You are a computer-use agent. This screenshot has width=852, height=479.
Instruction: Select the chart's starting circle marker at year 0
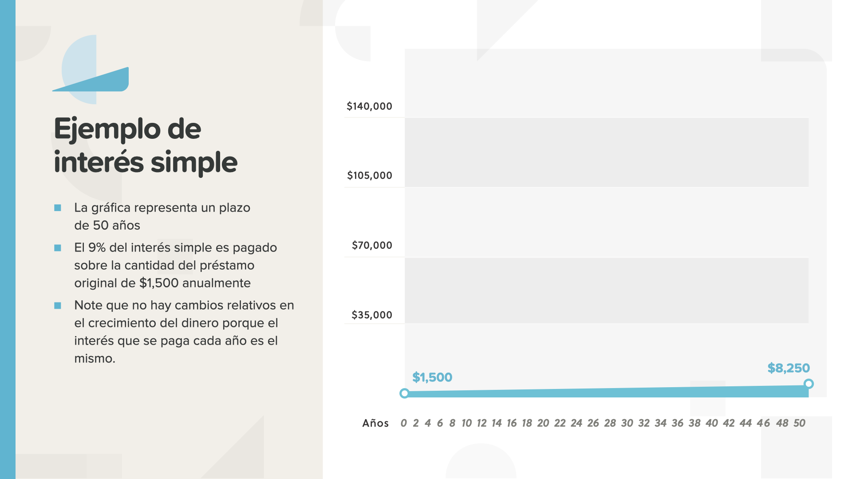tap(404, 393)
